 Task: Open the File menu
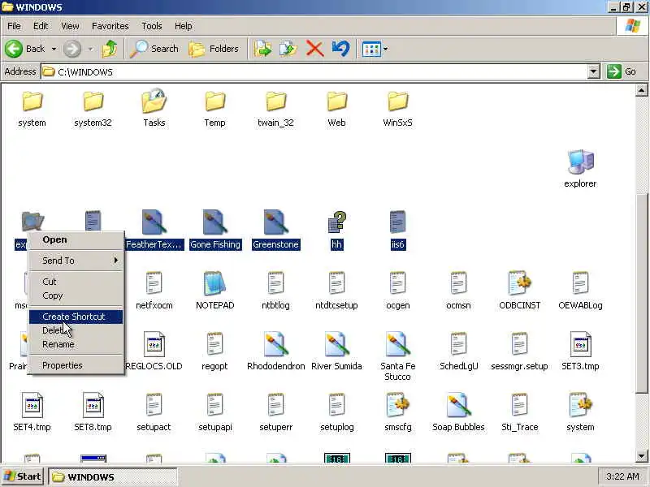pos(14,26)
